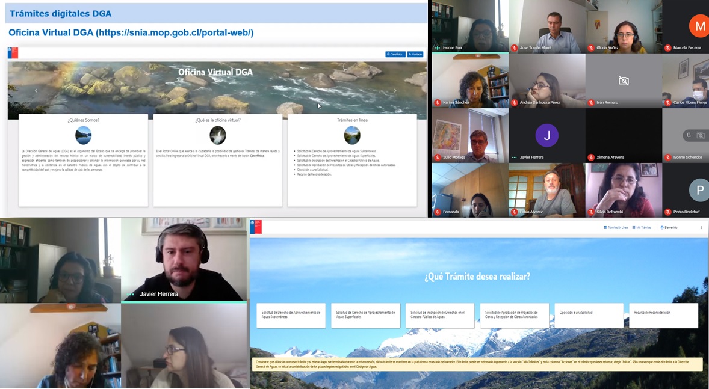Click the camera-off icon in Iván Romero's tile
The height and width of the screenshot is (389, 709).
click(624, 81)
